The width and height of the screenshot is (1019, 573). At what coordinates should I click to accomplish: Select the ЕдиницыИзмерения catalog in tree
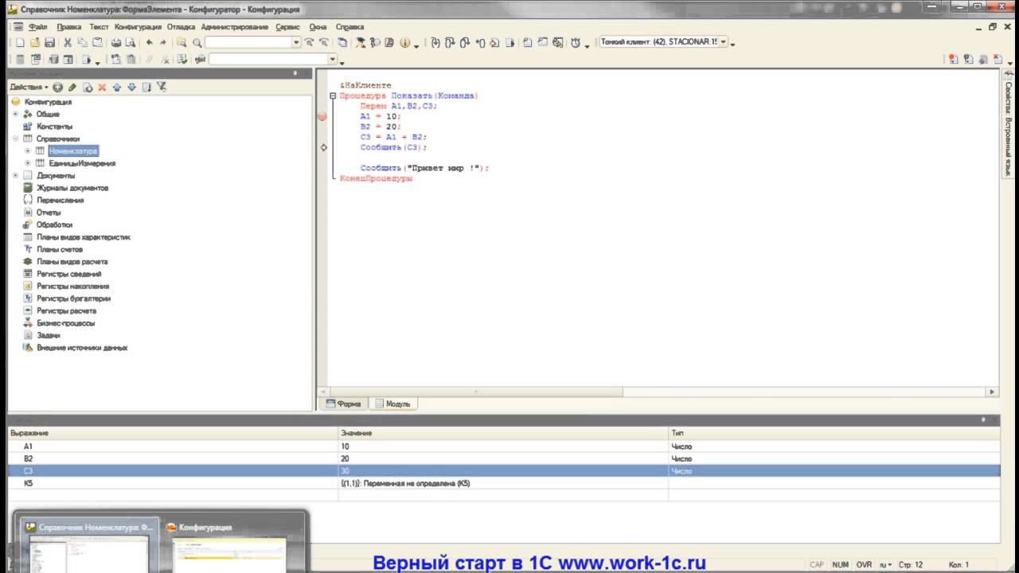[x=82, y=163]
